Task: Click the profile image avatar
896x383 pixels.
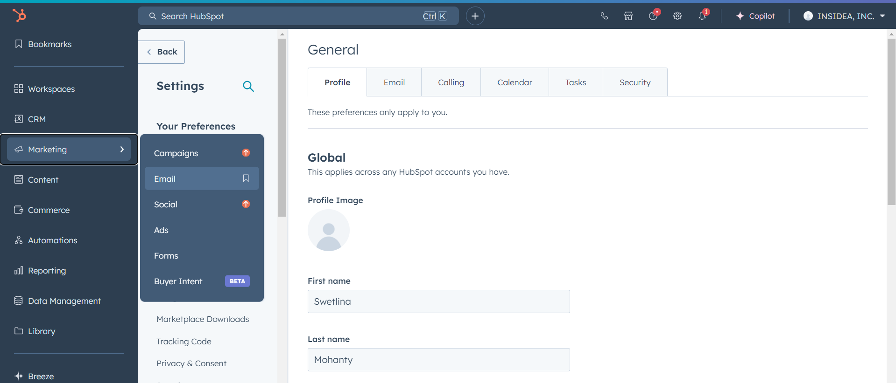Action: [x=329, y=230]
